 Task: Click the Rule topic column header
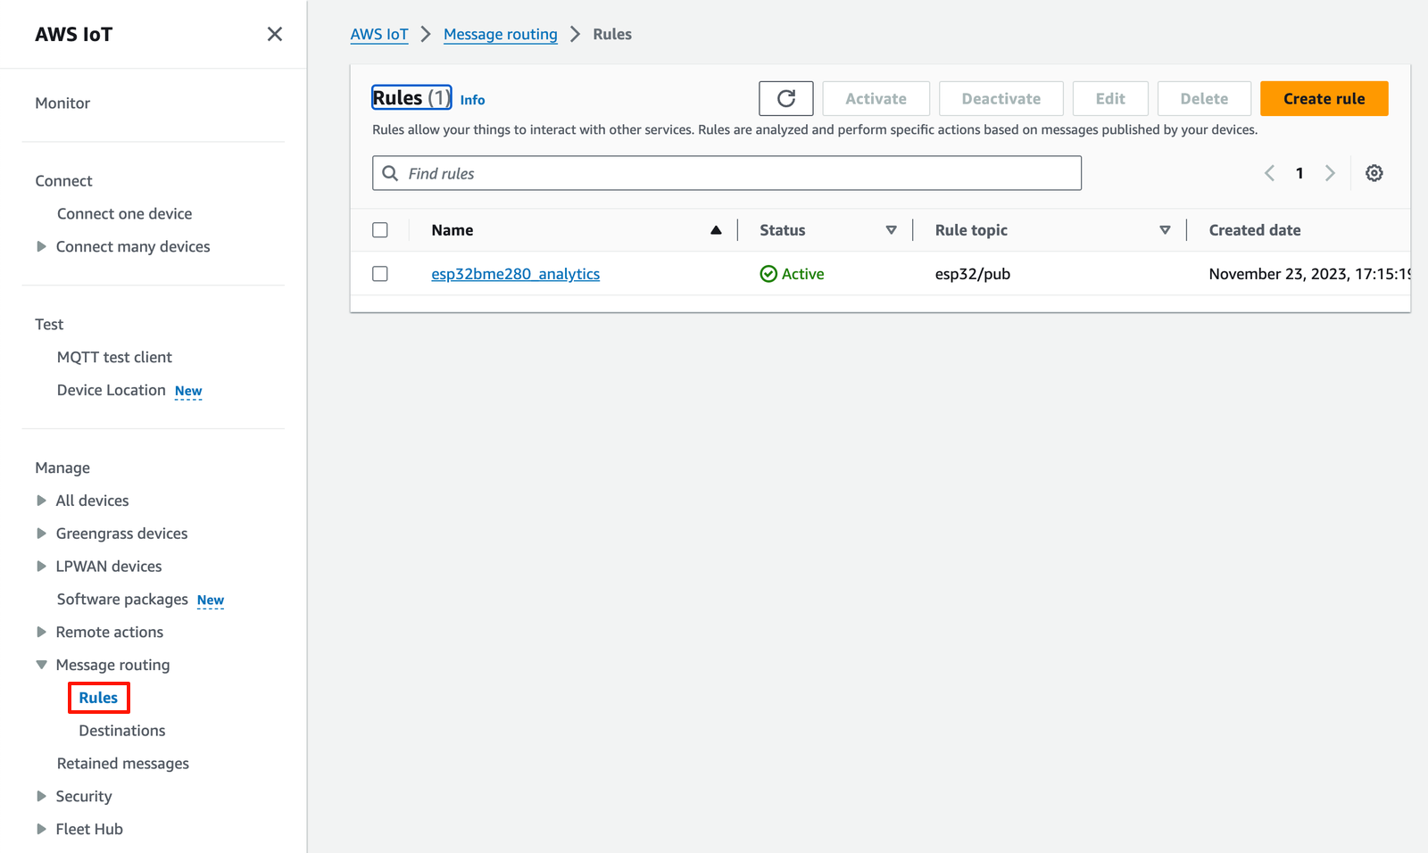(971, 230)
